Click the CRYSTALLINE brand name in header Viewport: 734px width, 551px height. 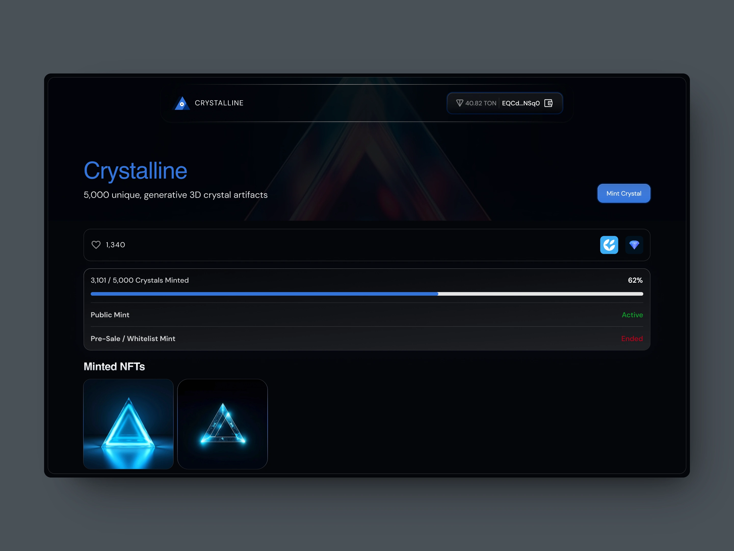click(x=219, y=103)
